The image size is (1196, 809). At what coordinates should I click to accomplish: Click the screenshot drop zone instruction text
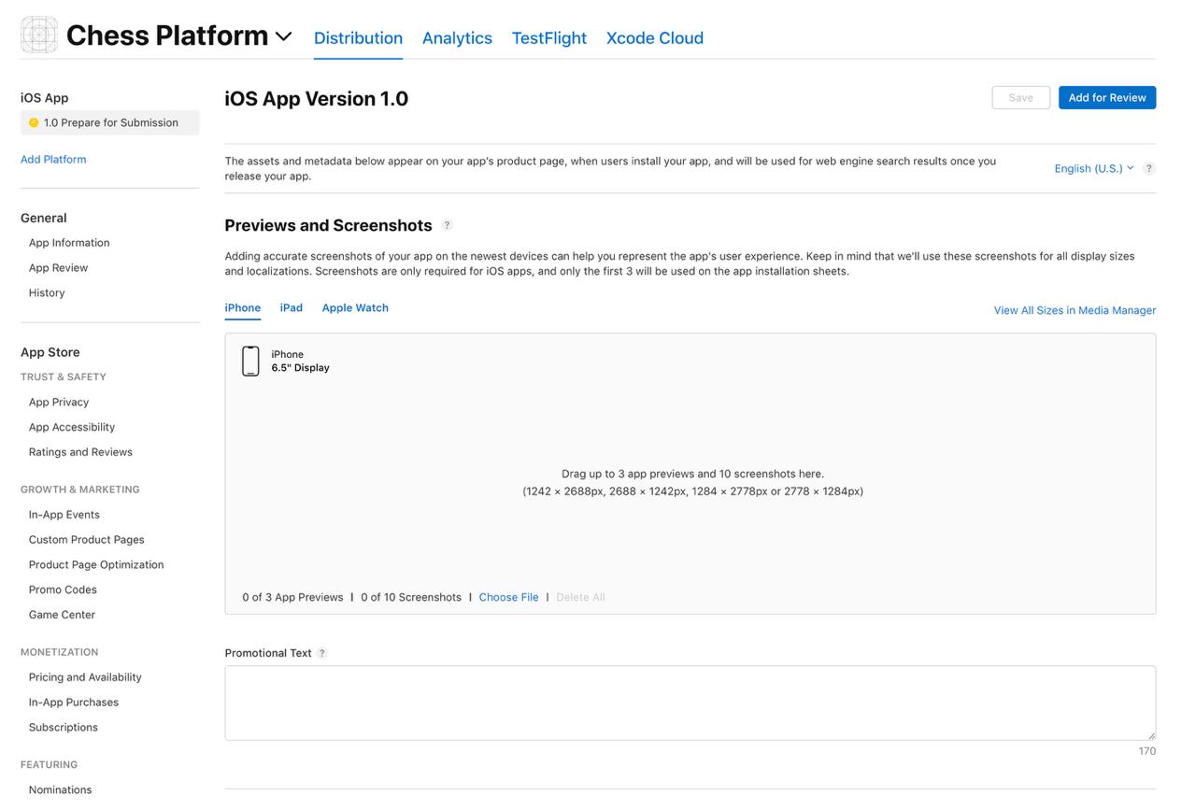[x=692, y=482]
